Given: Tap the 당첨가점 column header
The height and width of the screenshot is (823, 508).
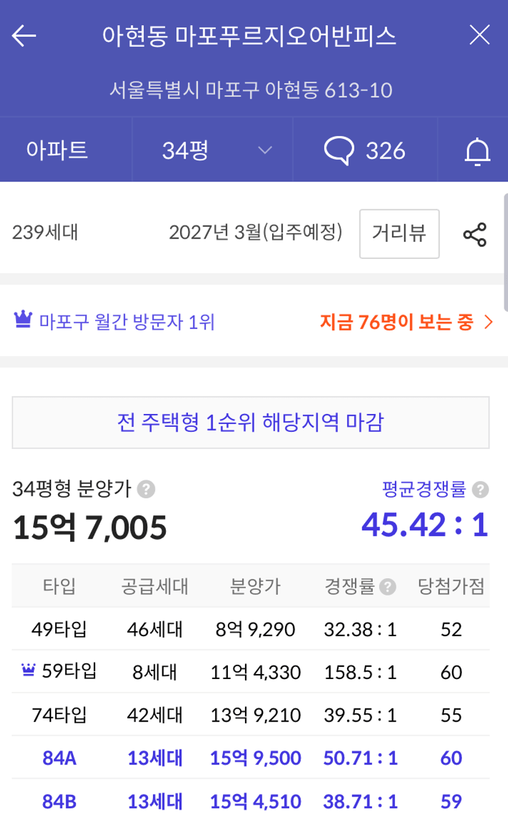Looking at the screenshot, I should 451,586.
